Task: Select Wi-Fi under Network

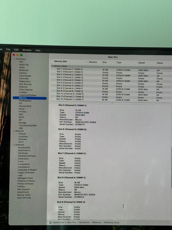Action: (x=21, y=142)
